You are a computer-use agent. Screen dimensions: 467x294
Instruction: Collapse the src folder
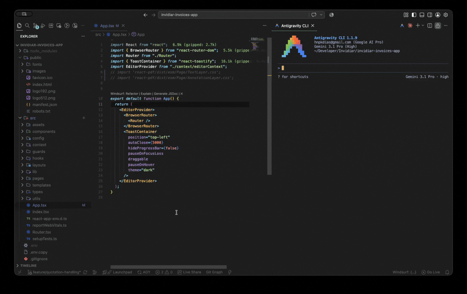click(x=33, y=118)
